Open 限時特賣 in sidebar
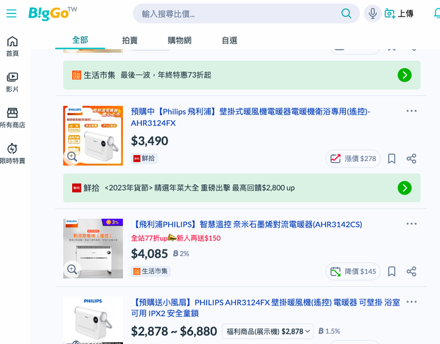 coord(12,154)
